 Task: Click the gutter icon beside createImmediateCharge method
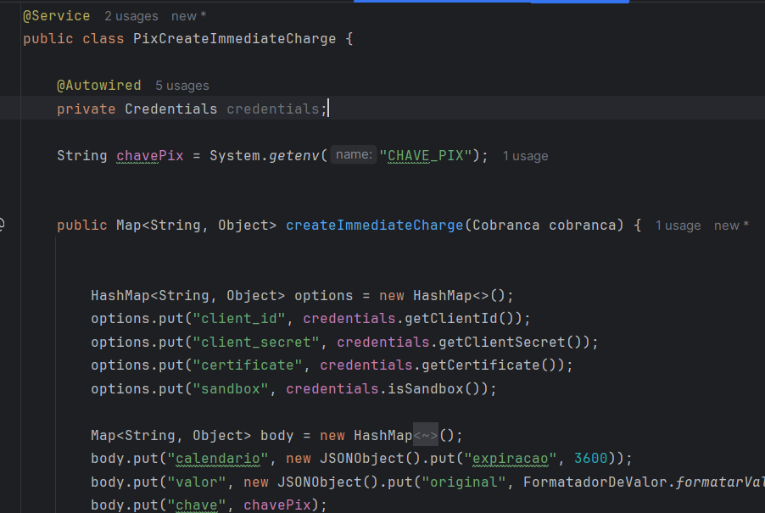click(x=3, y=225)
